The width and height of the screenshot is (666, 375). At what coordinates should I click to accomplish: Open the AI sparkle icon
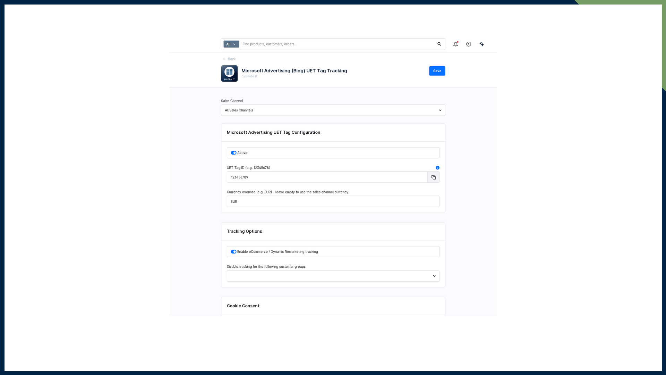(x=481, y=44)
